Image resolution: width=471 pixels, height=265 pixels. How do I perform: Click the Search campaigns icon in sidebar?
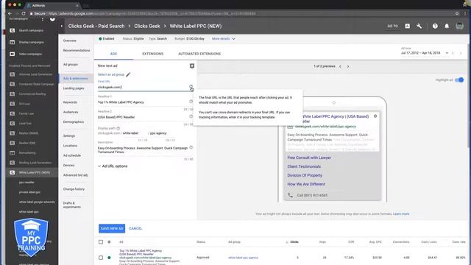tap(12, 30)
